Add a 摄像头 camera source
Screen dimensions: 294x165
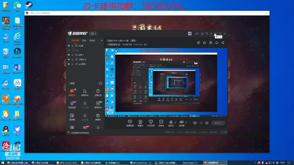[x=140, y=123]
